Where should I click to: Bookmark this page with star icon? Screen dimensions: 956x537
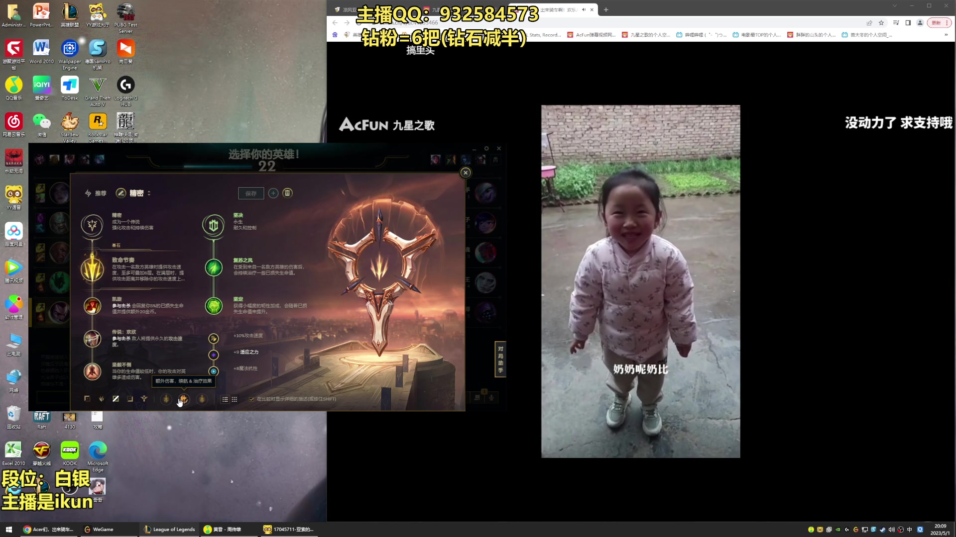click(x=881, y=23)
